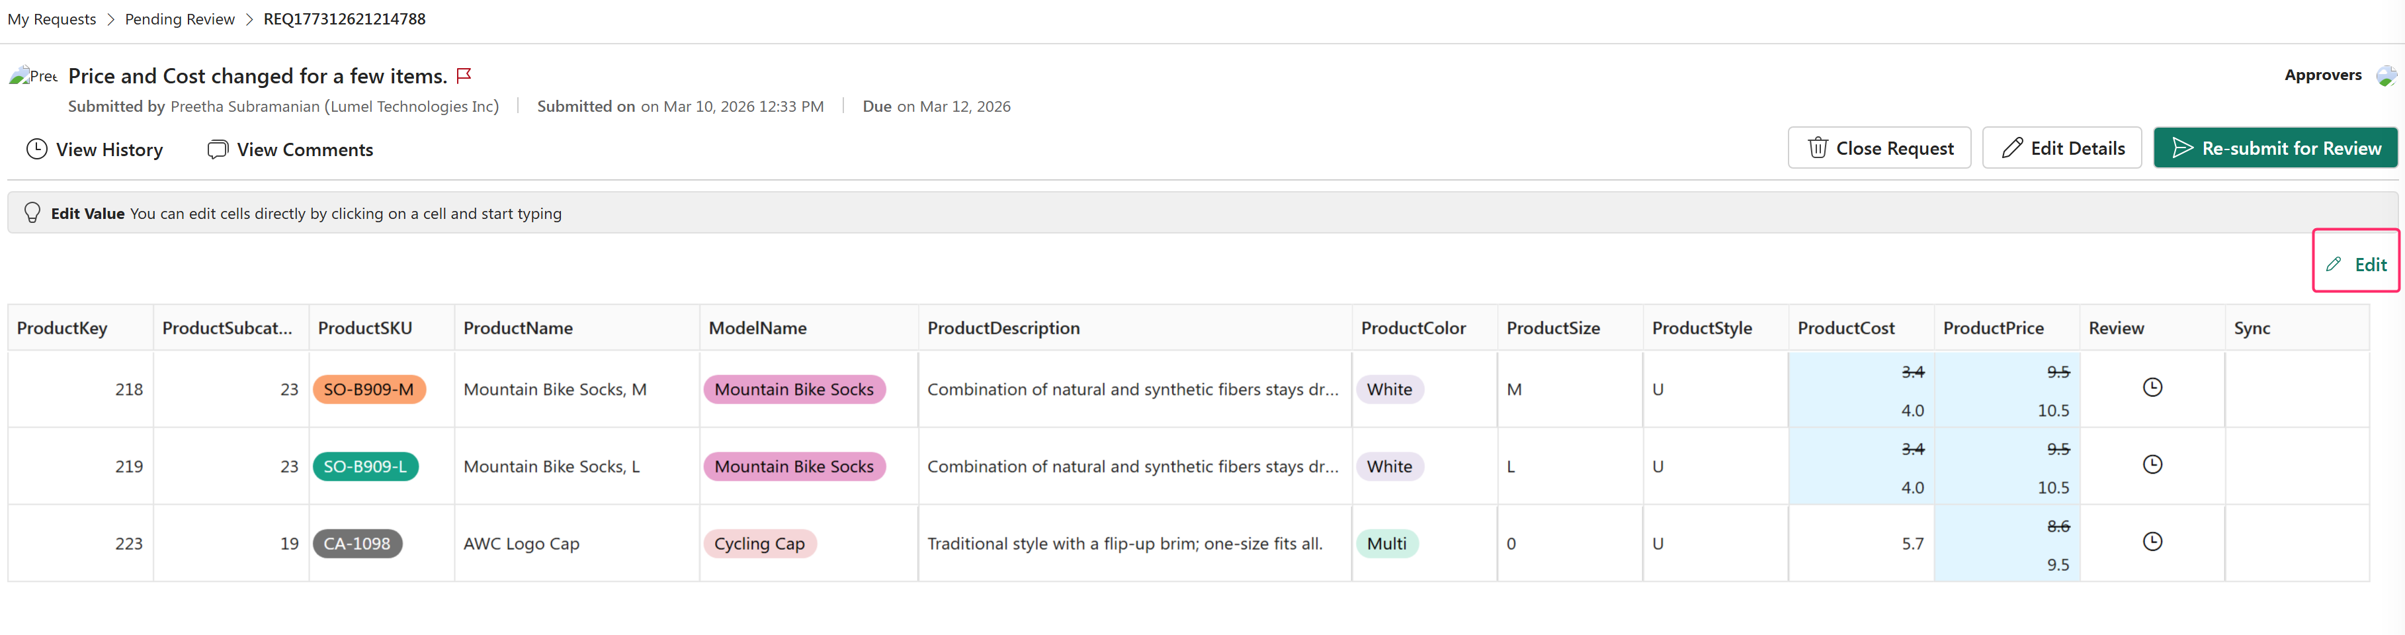Click the ProductPrice cell for AWC Logo Cap
This screenshot has height=635, width=2405.
click(2006, 544)
